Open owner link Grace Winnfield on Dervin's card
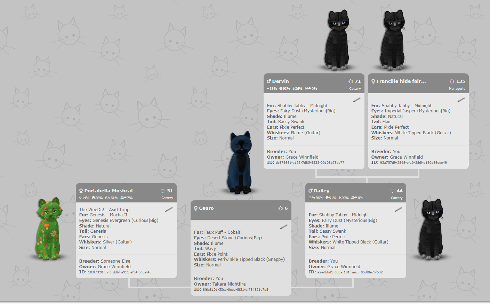Viewport: 490px width, 304px height. coord(302,157)
